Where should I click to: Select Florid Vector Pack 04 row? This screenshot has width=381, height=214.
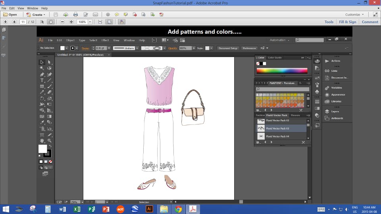coord(281,136)
